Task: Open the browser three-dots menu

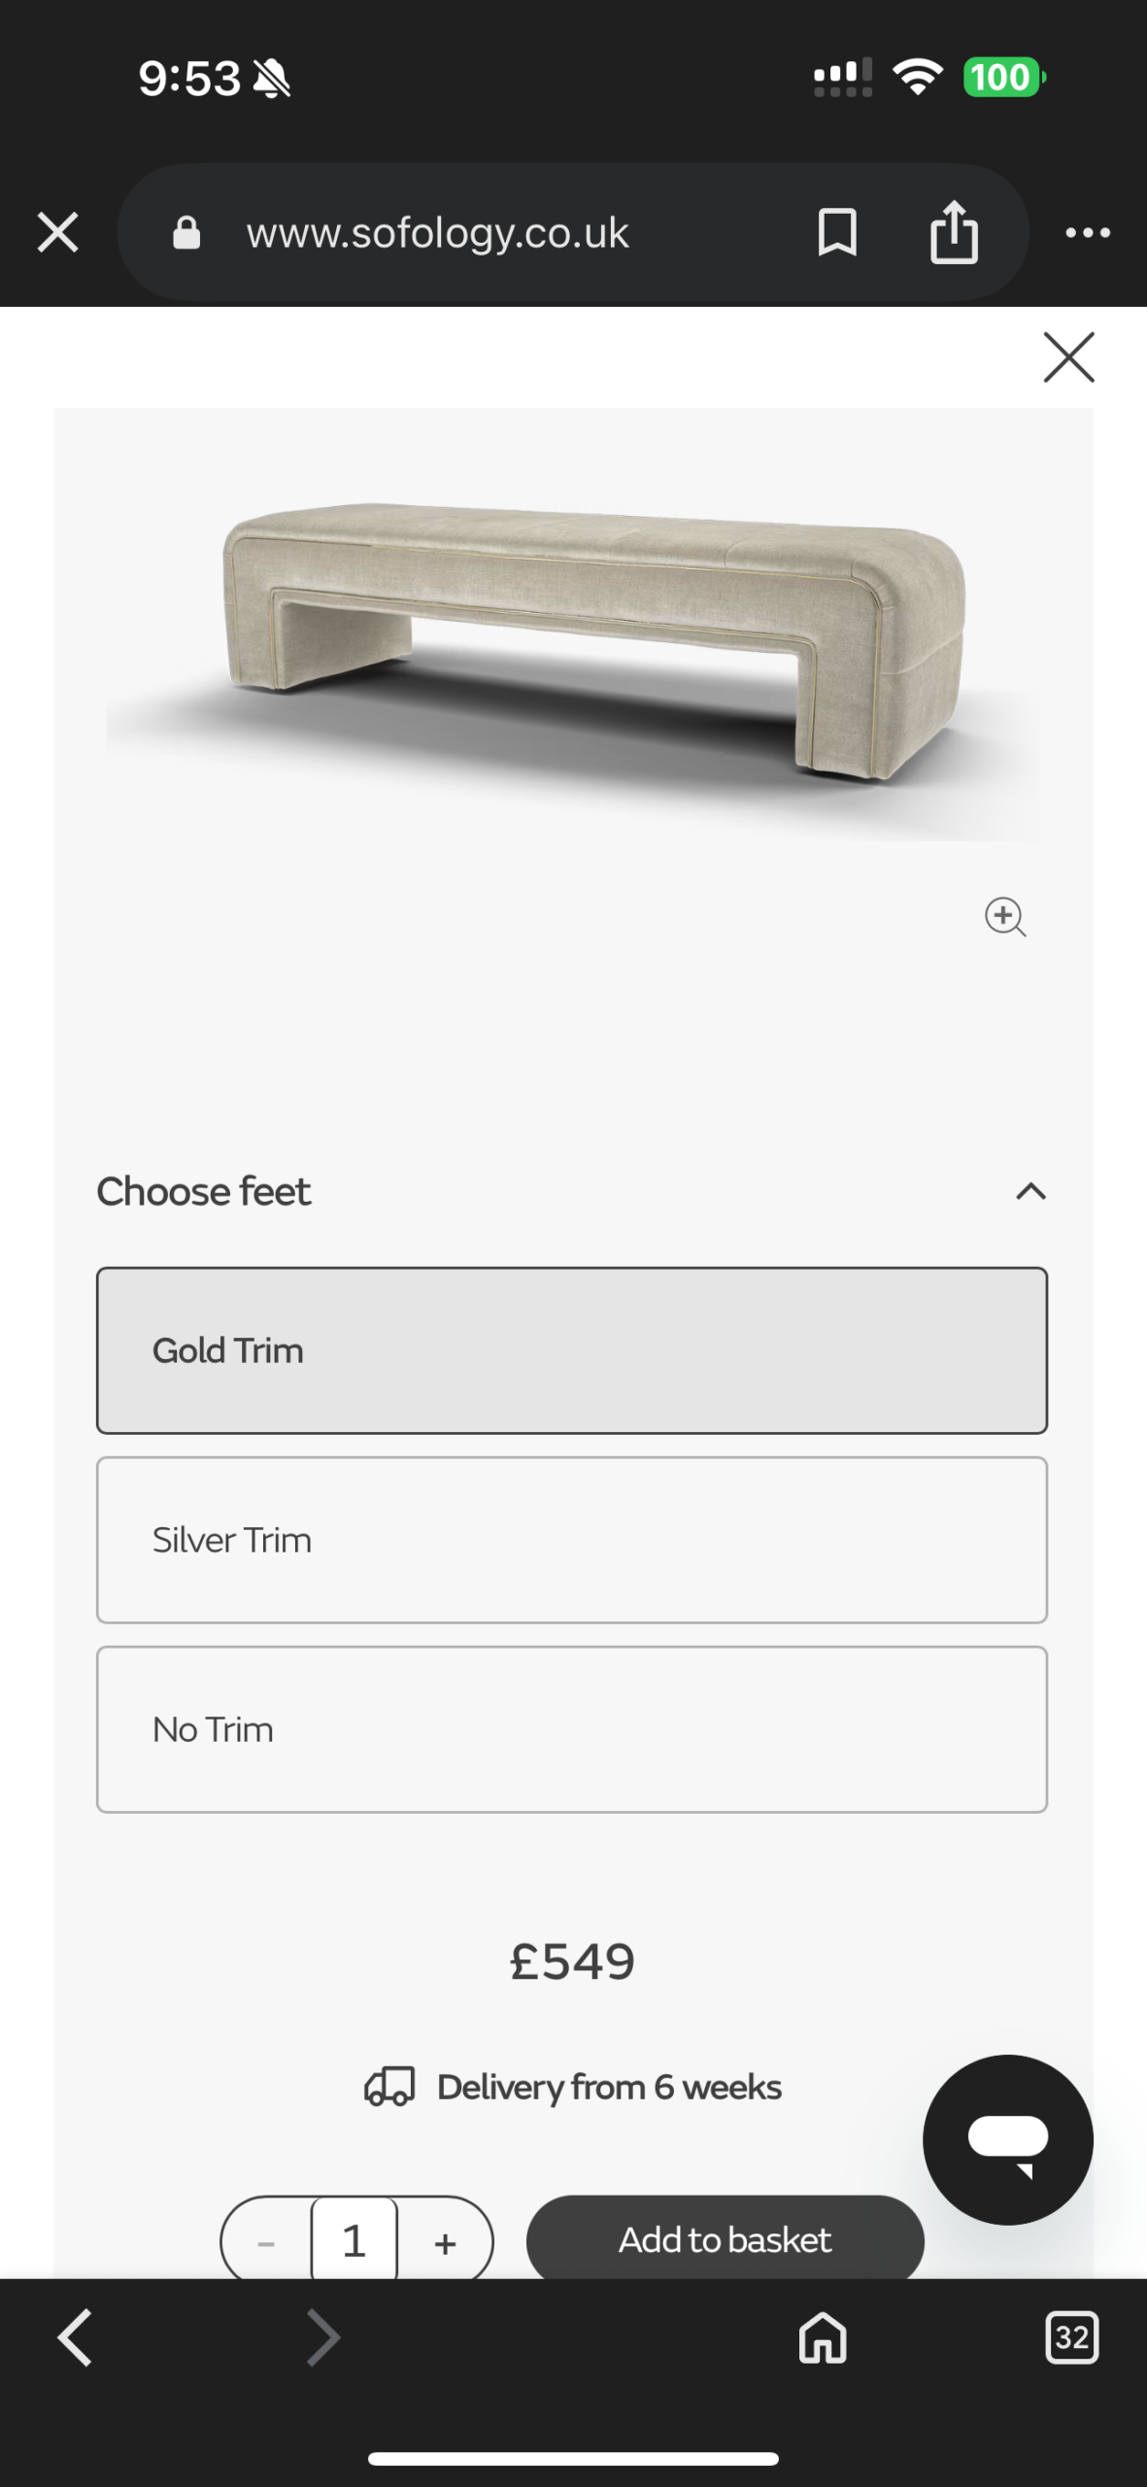Action: pos(1088,233)
